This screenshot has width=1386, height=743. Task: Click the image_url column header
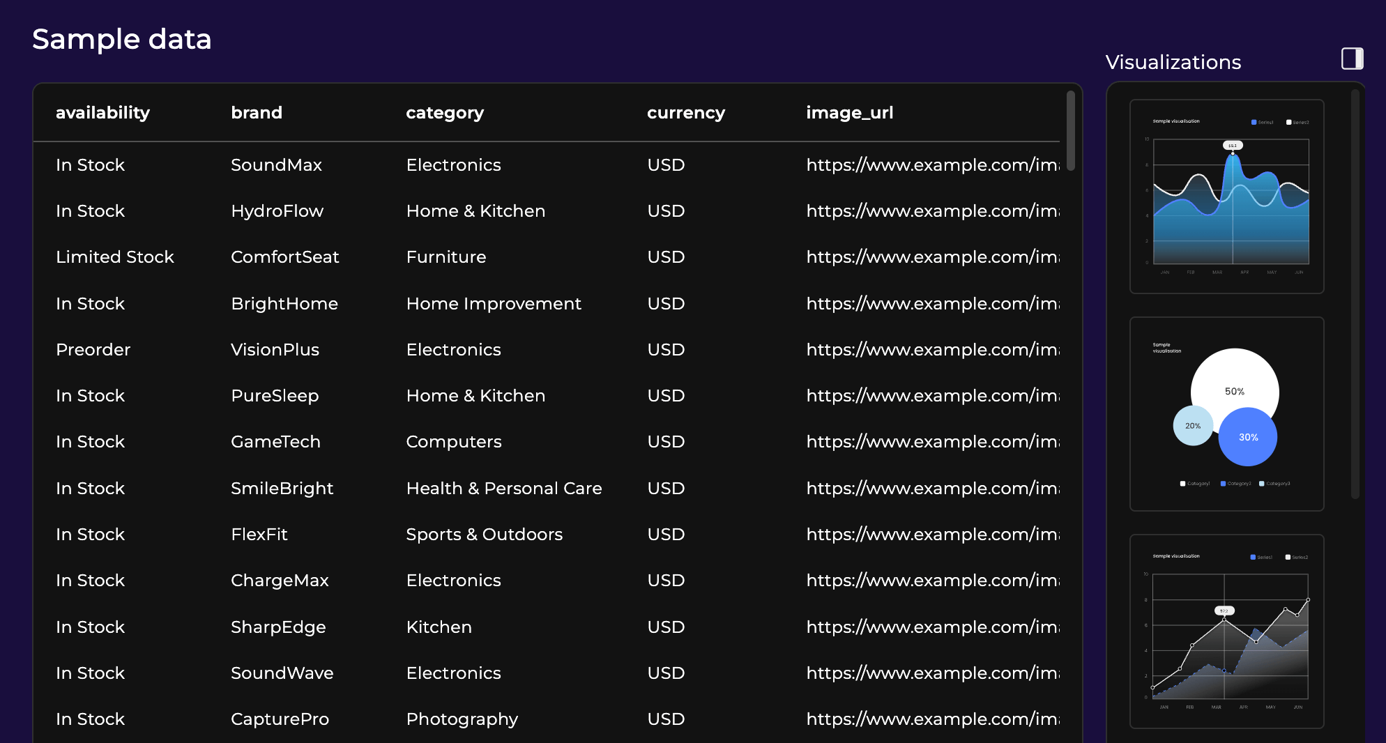coord(850,113)
